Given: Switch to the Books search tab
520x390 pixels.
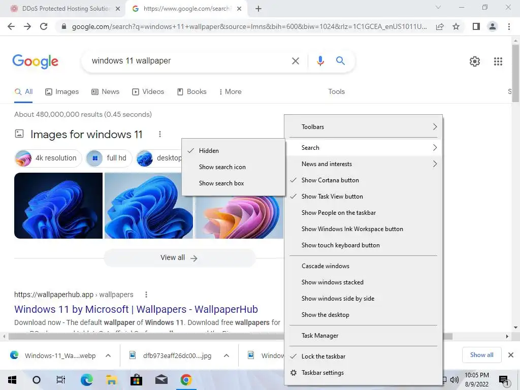Looking at the screenshot, I should click(x=191, y=91).
